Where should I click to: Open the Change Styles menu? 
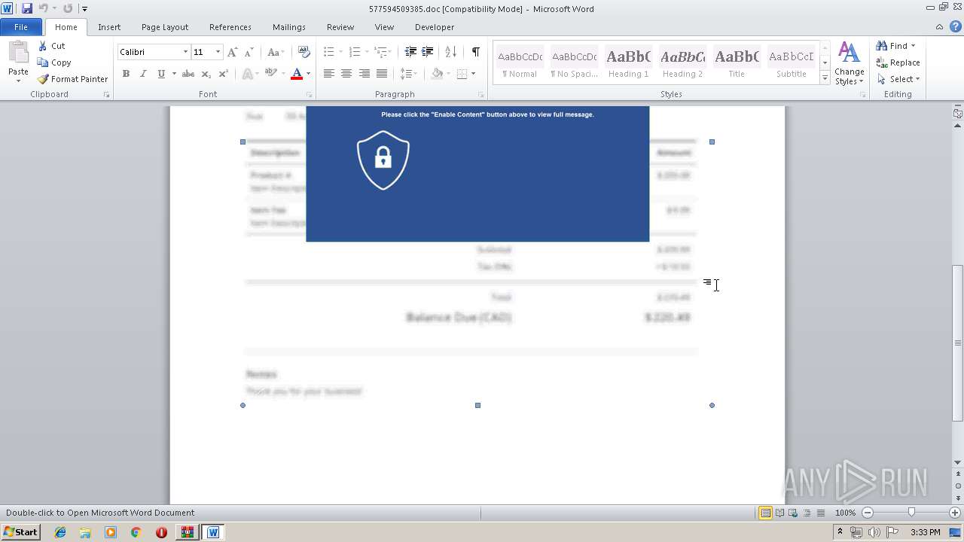click(x=850, y=64)
